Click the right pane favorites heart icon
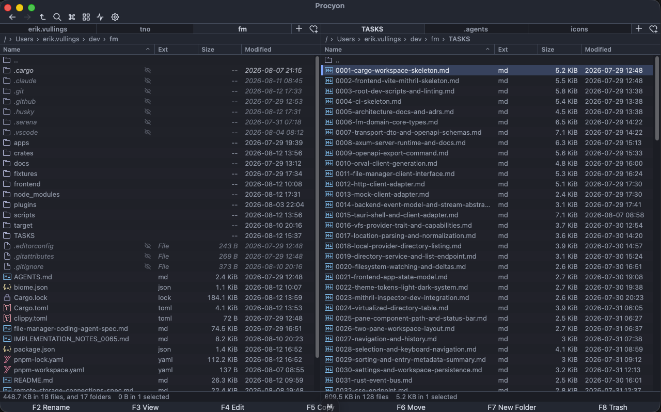 pyautogui.click(x=653, y=29)
